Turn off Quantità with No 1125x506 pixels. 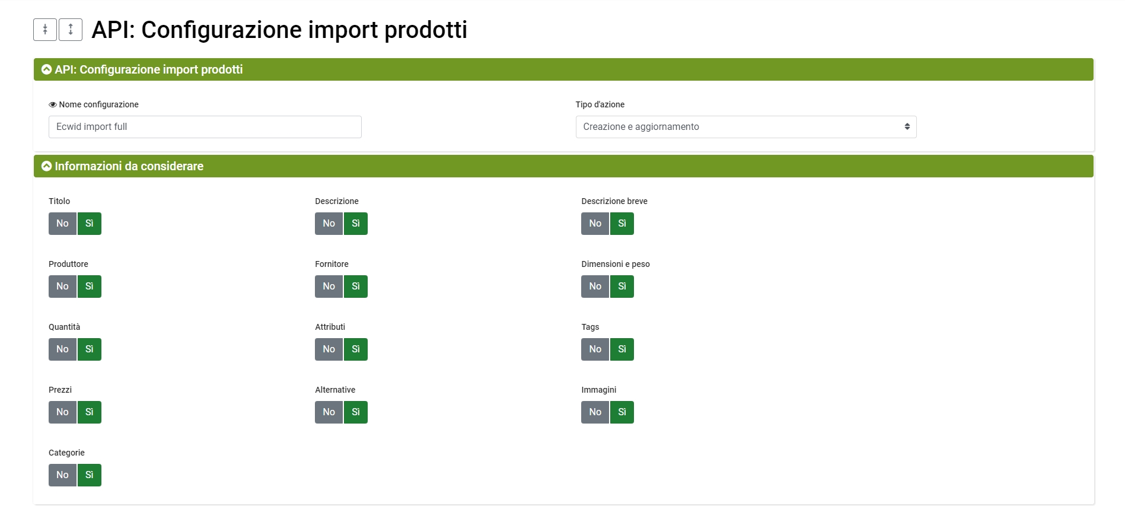62,349
